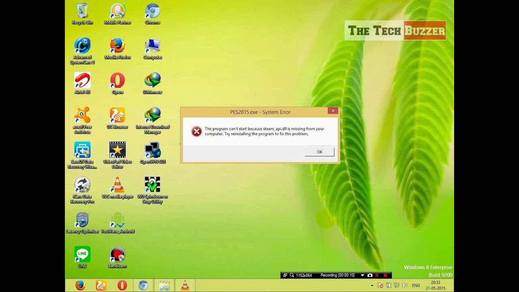The height and width of the screenshot is (292, 519).
Task: Switch the ENG input language indicator
Action: 416,286
